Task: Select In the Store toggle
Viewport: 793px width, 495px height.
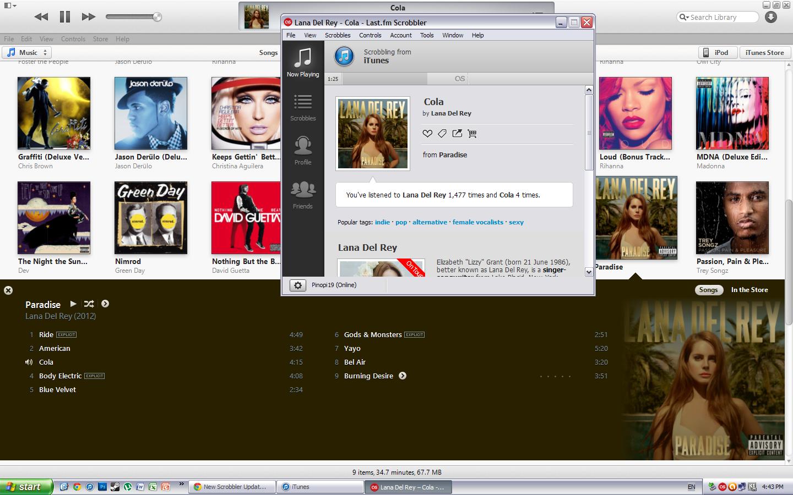Action: [x=749, y=290]
